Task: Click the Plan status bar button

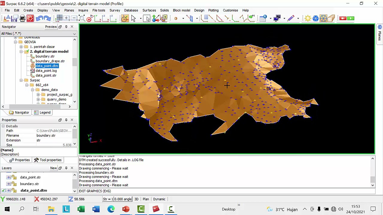Action: click(x=146, y=199)
